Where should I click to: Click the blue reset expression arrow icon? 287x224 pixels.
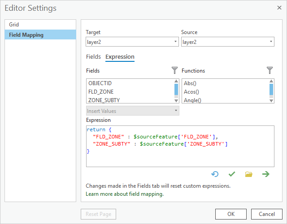pos(215,174)
